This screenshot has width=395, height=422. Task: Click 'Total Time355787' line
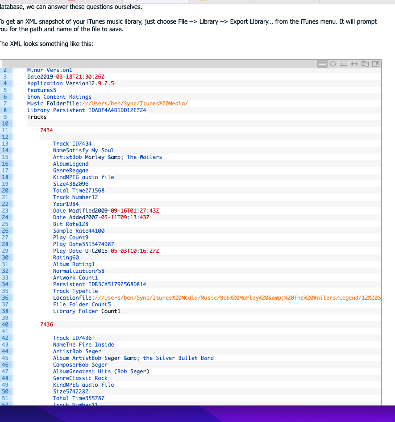point(79,398)
